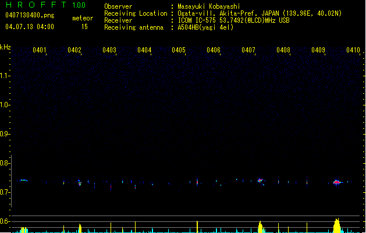Click the 0406 time marker

tap(214, 50)
